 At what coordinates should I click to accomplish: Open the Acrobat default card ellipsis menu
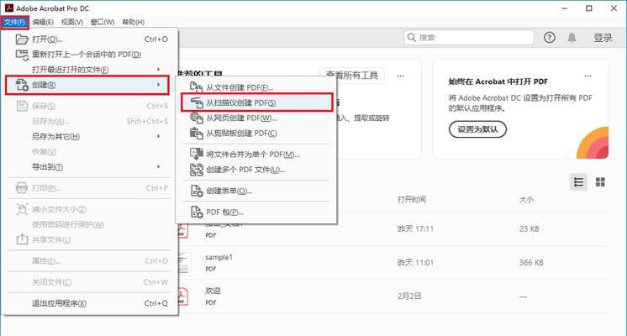coord(587,76)
